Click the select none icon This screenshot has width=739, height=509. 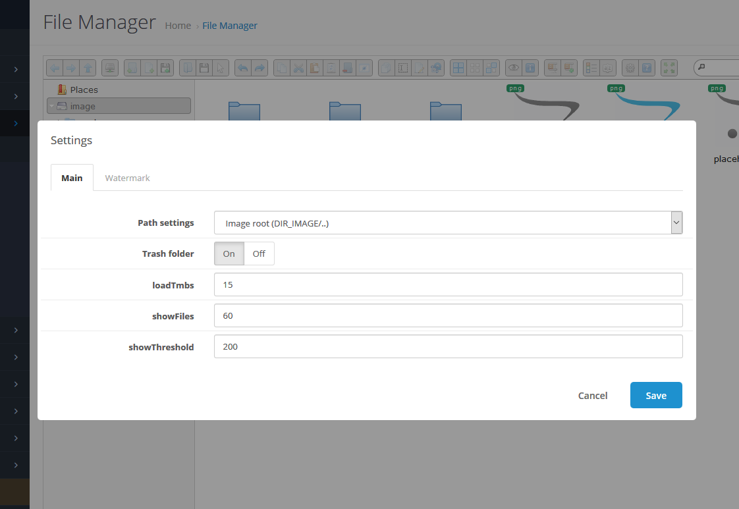[x=475, y=68]
